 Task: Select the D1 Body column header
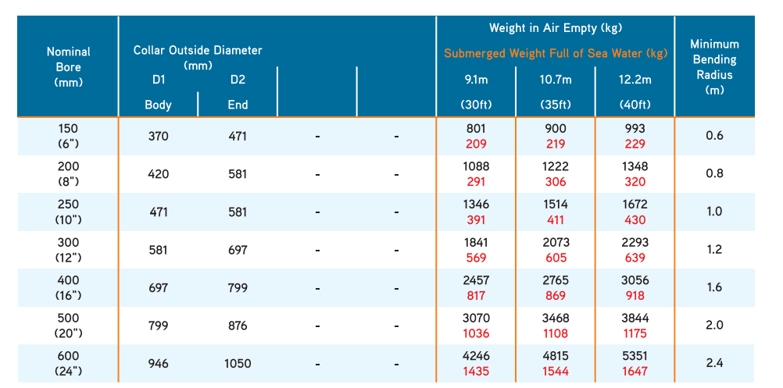[x=159, y=92]
